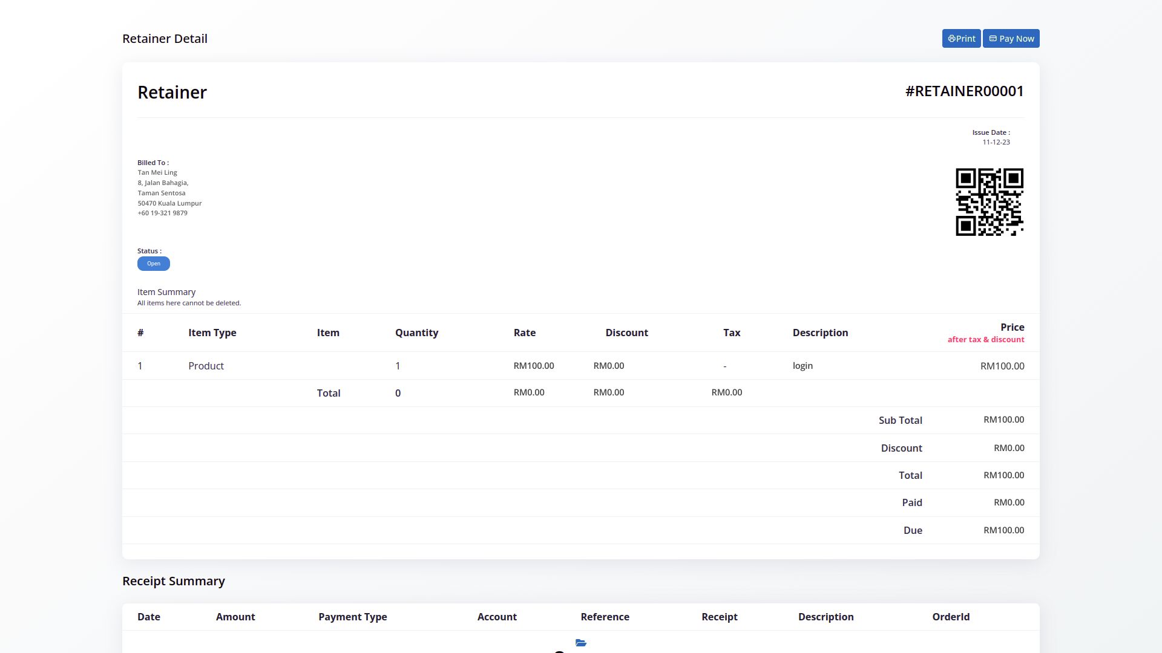Screen dimensions: 1162x653
Task: Click the blue open-folder icon in Receipt Summary
Action: click(581, 643)
